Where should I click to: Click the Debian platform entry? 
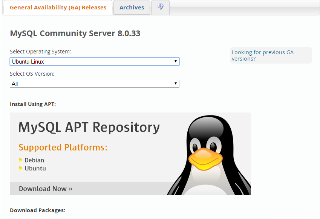point(34,160)
